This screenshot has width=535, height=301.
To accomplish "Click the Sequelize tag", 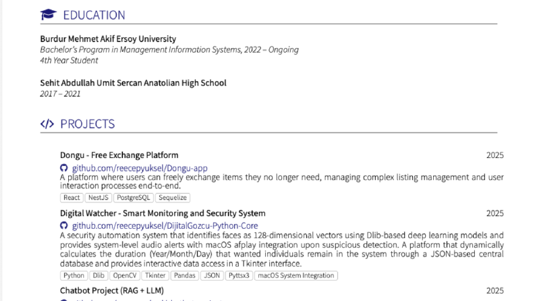I will pyautogui.click(x=173, y=198).
